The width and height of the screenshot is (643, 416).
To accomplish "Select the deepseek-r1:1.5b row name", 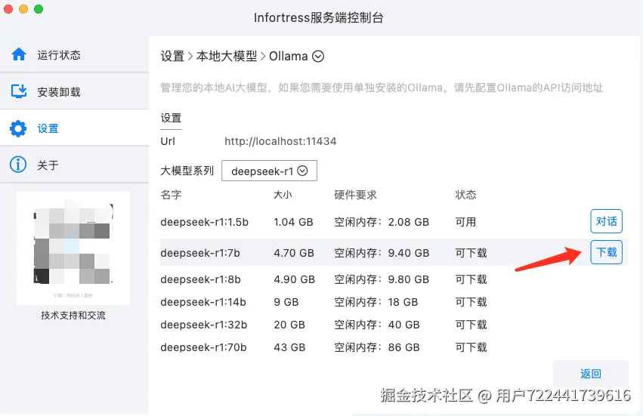I will tap(204, 222).
